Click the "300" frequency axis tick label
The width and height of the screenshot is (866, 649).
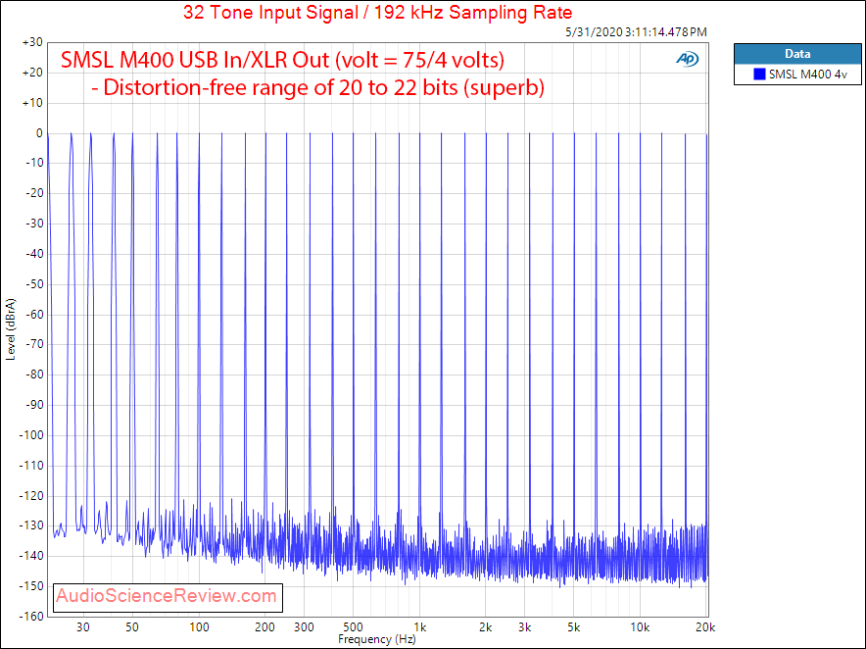(304, 627)
